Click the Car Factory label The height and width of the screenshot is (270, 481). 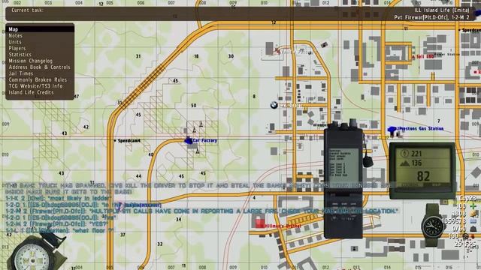[205, 140]
